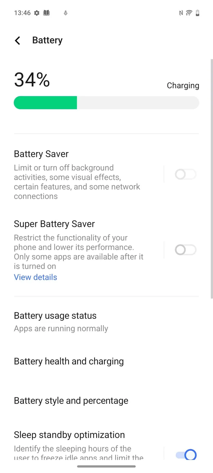Screen dimensions: 213x473
Task: Tap the book icon in status bar
Action: point(46,13)
